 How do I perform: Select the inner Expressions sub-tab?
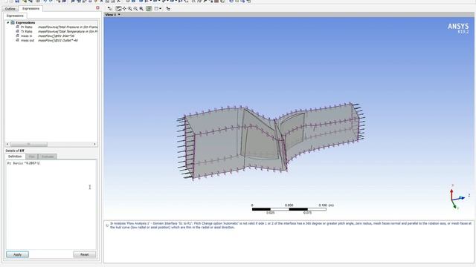coord(15,16)
